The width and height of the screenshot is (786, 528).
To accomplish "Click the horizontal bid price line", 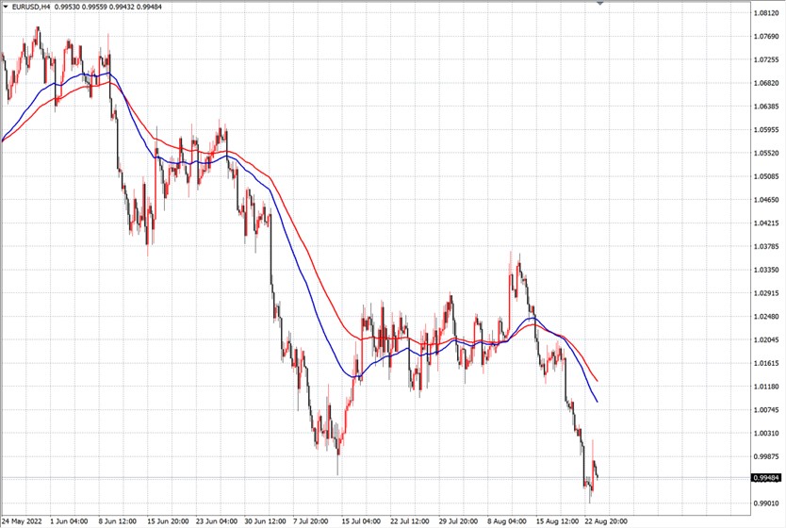I will click(x=375, y=478).
